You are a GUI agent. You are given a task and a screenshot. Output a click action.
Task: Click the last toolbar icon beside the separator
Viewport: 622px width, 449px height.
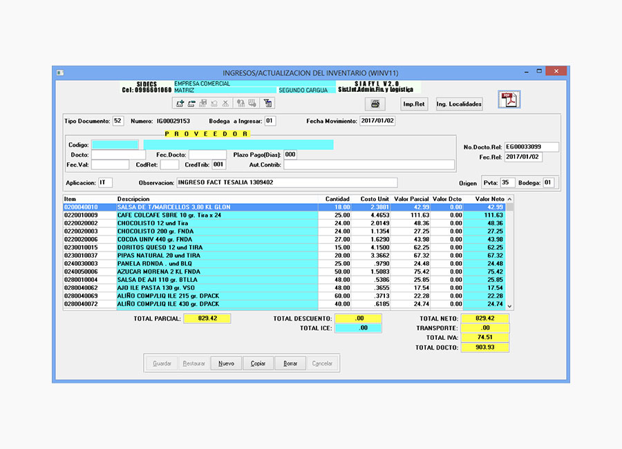pyautogui.click(x=268, y=104)
